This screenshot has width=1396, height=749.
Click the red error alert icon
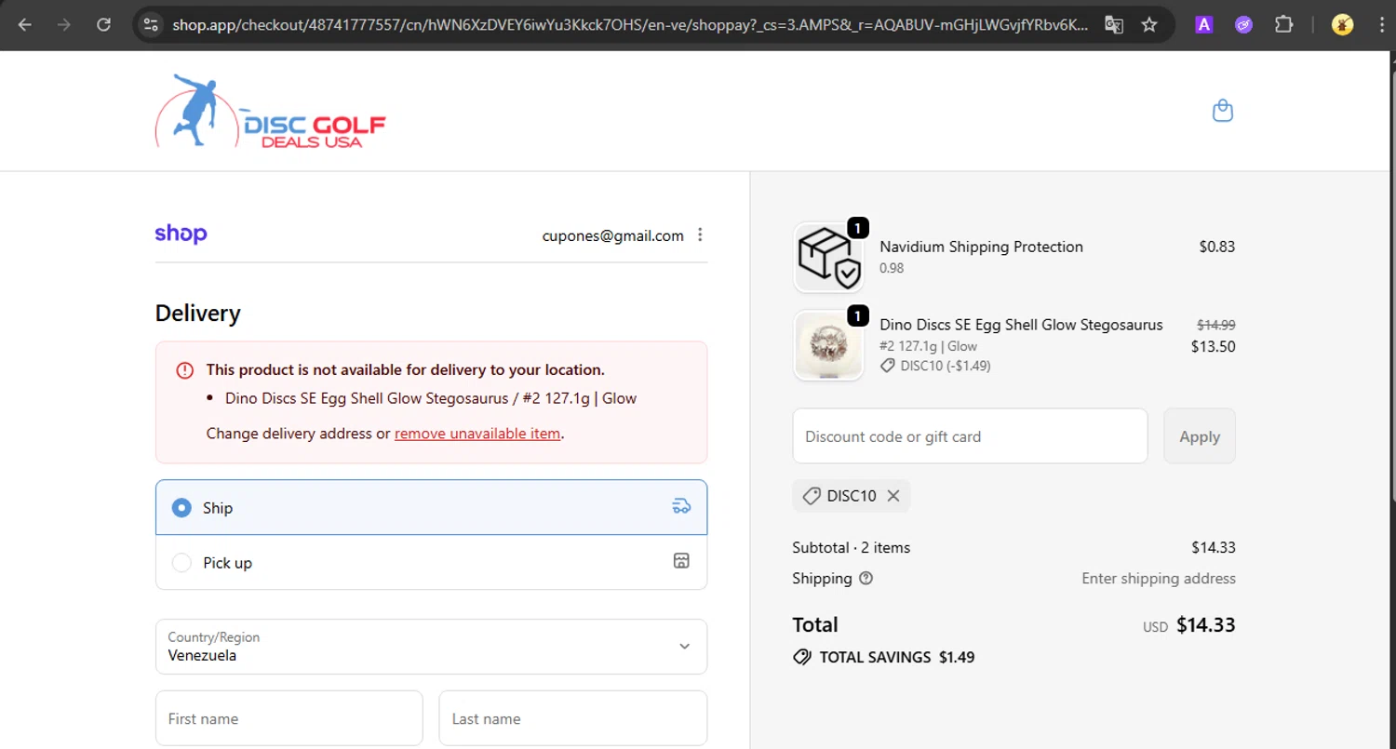[x=184, y=370]
